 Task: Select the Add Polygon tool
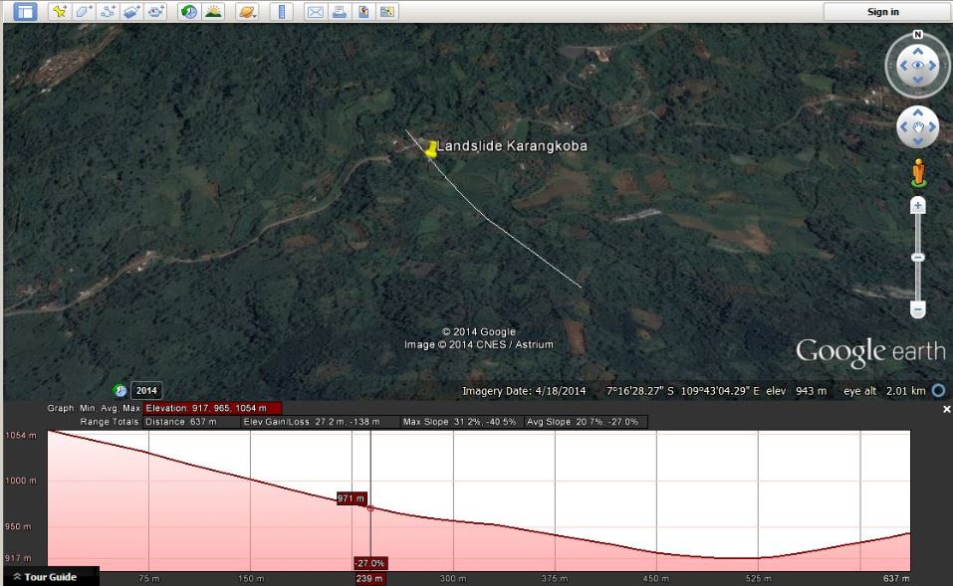(85, 12)
